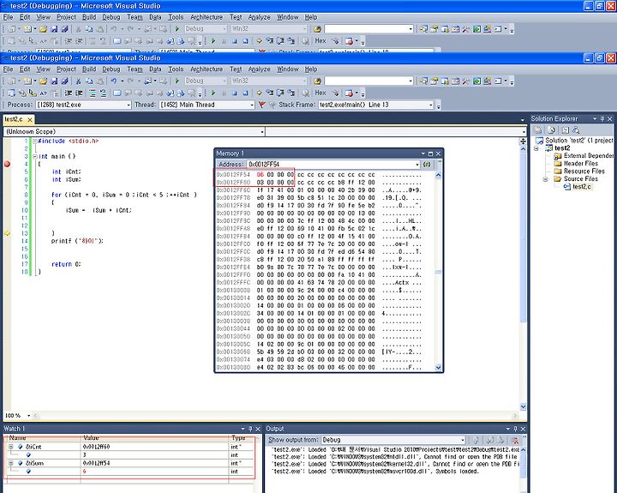
Task: Collapse main function outlining at line 3
Action: (x=35, y=156)
